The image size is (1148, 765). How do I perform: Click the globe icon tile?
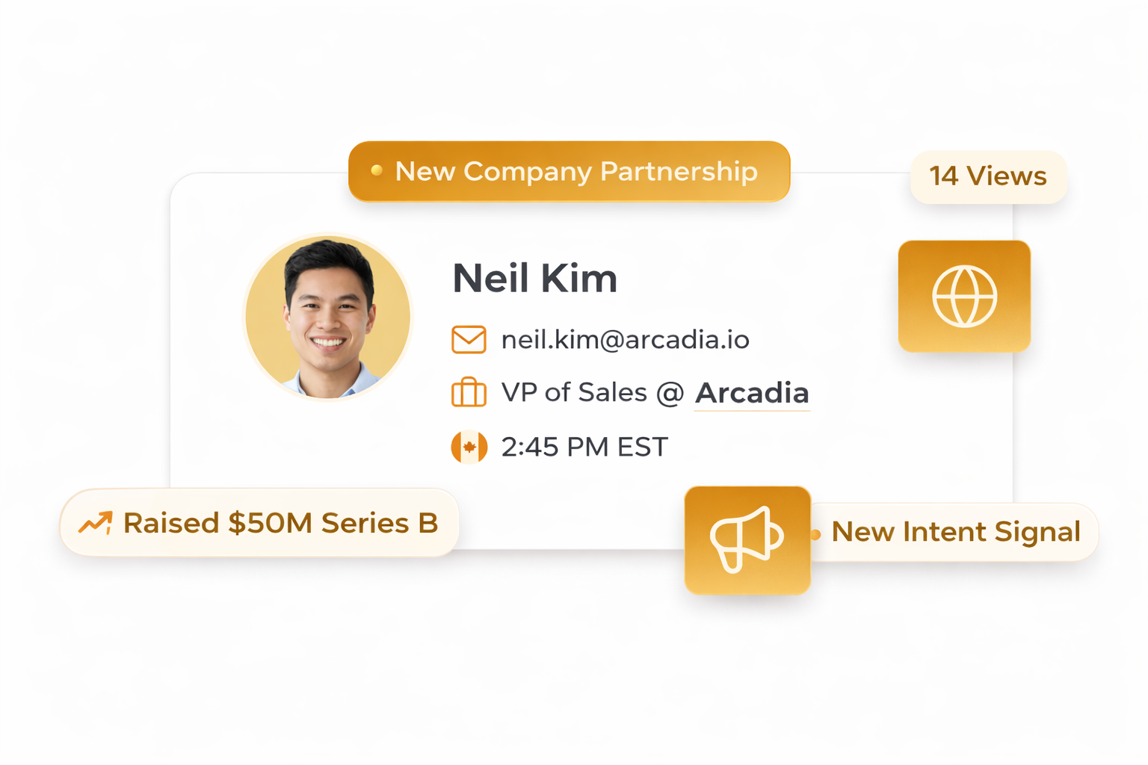click(964, 297)
